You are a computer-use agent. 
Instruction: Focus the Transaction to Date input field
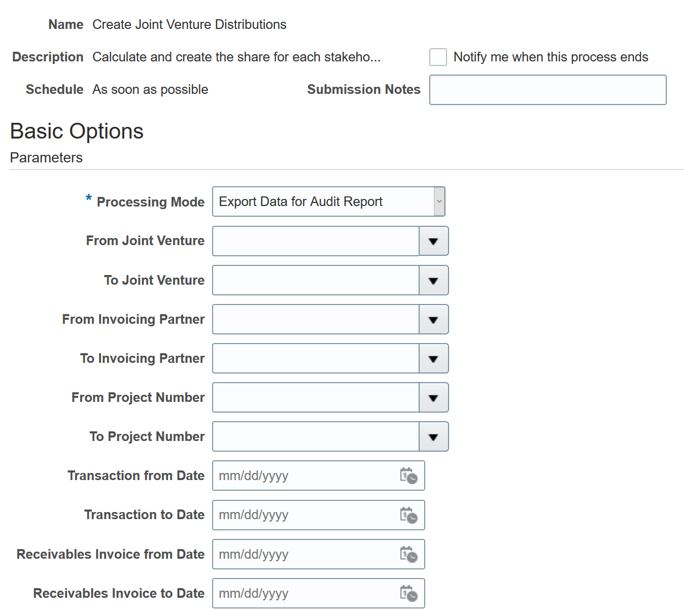304,515
